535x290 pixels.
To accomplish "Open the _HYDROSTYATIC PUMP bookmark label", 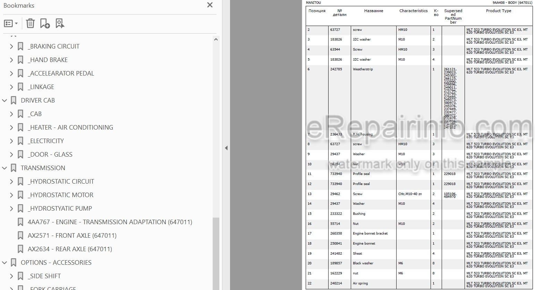I will (x=60, y=208).
